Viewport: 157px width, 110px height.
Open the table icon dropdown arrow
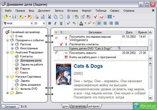[x=114, y=16]
